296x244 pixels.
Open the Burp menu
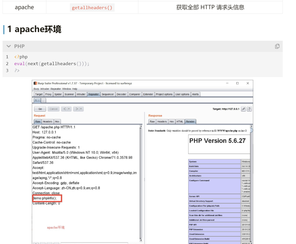[x=36, y=89]
